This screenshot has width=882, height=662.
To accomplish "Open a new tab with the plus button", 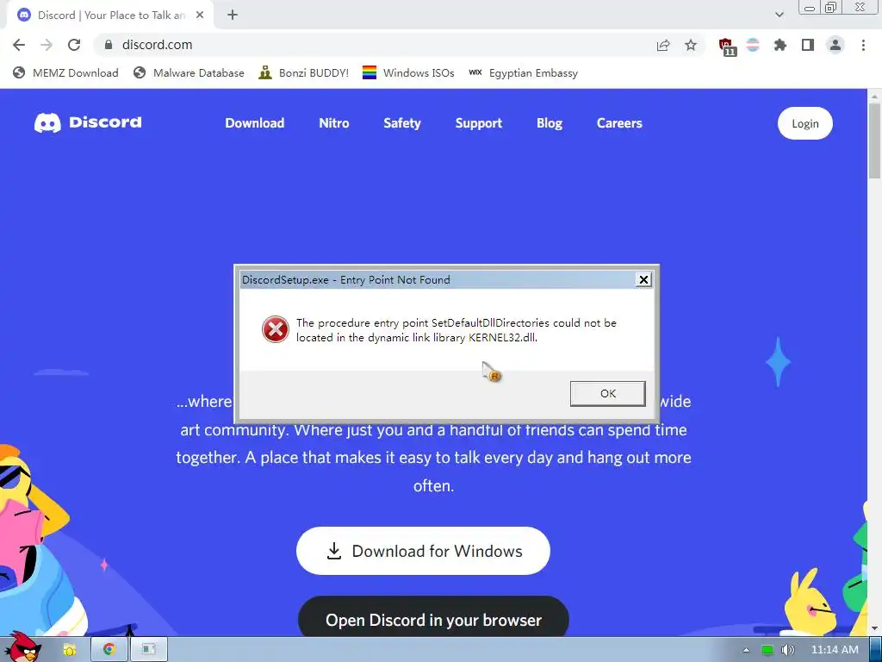I will pos(233,16).
